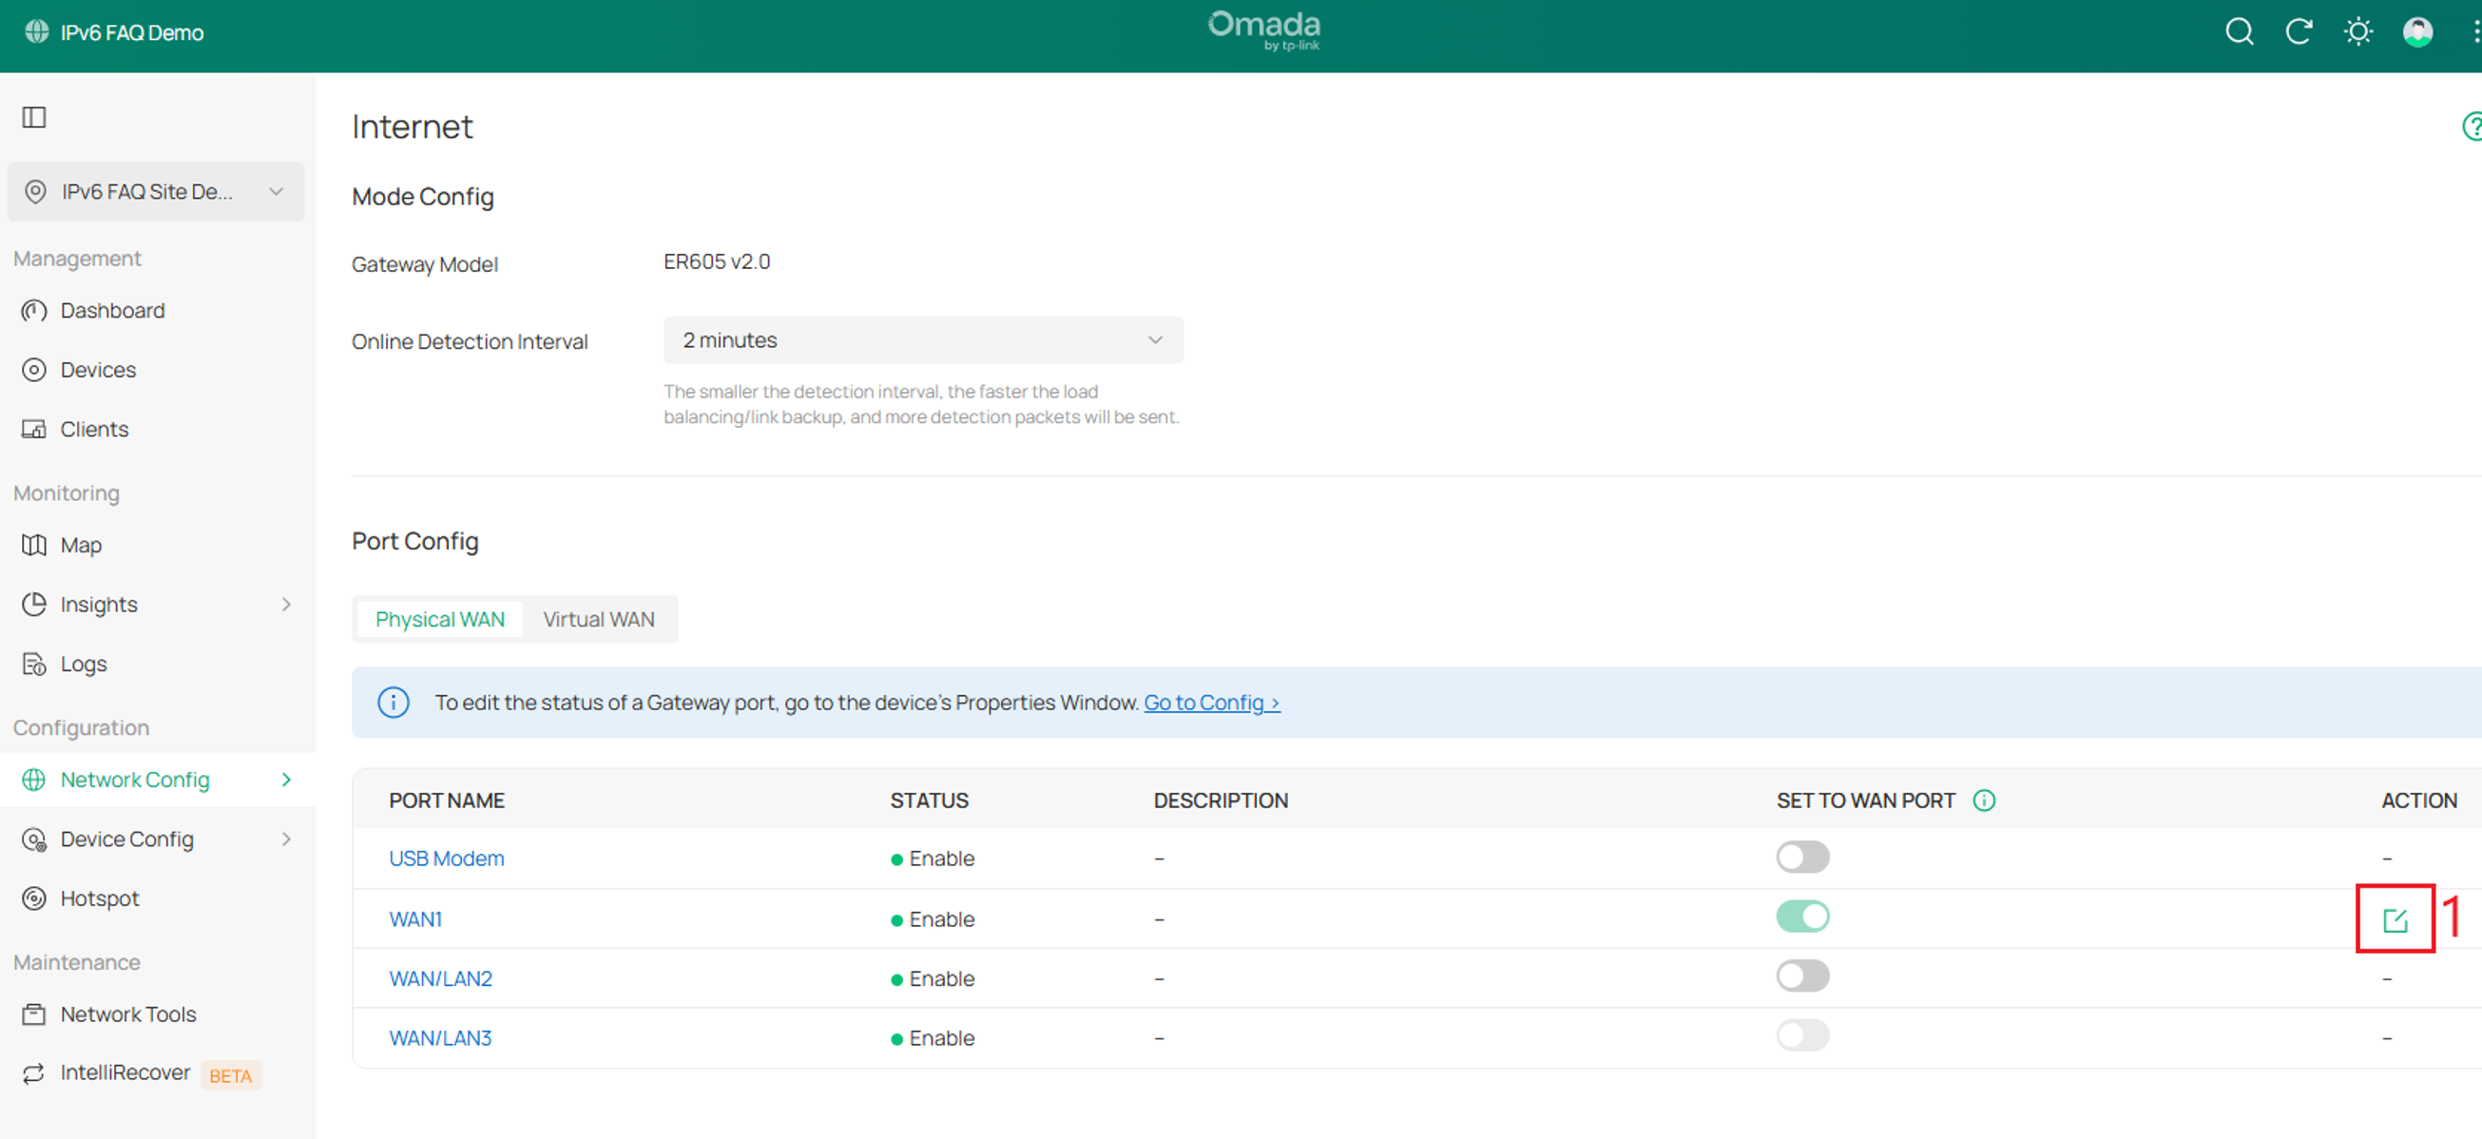
Task: Open the user account avatar menu
Action: click(2417, 31)
